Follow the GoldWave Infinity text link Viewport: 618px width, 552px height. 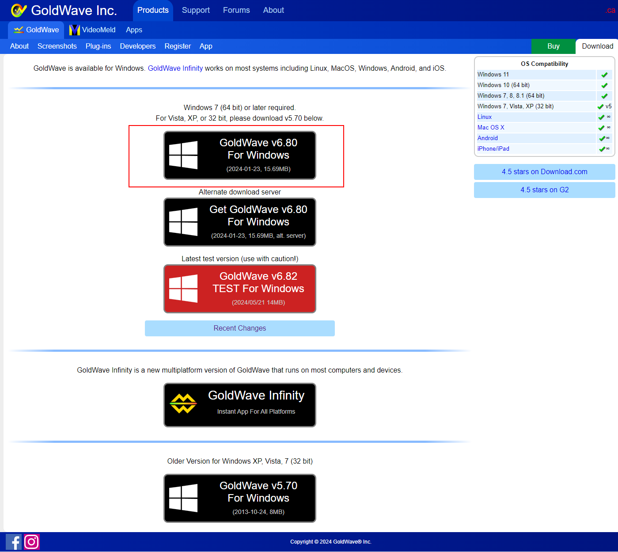pos(175,69)
